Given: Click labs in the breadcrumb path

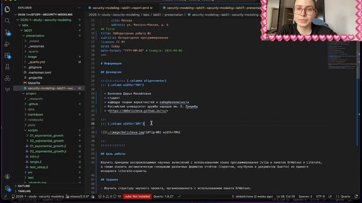Looking at the screenshot, I should pyautogui.click(x=146, y=15).
